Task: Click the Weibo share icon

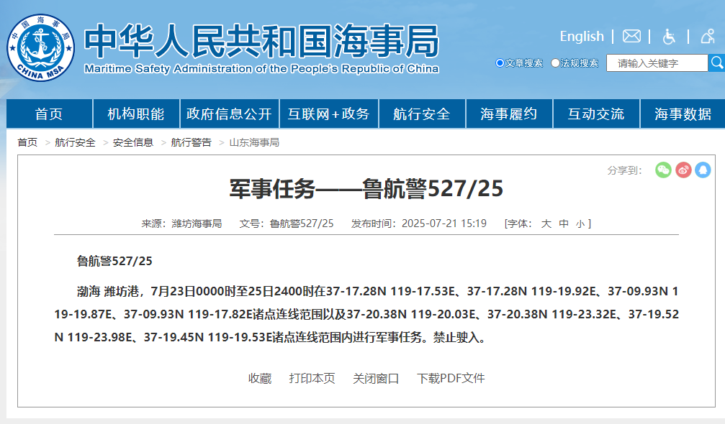Action: coord(683,169)
